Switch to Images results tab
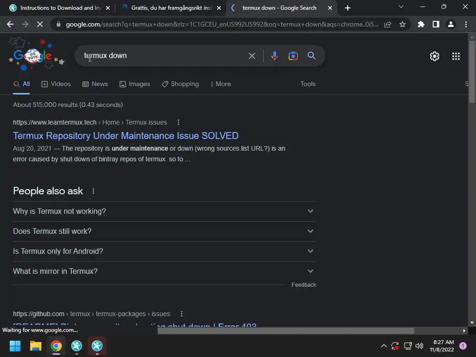 (135, 84)
